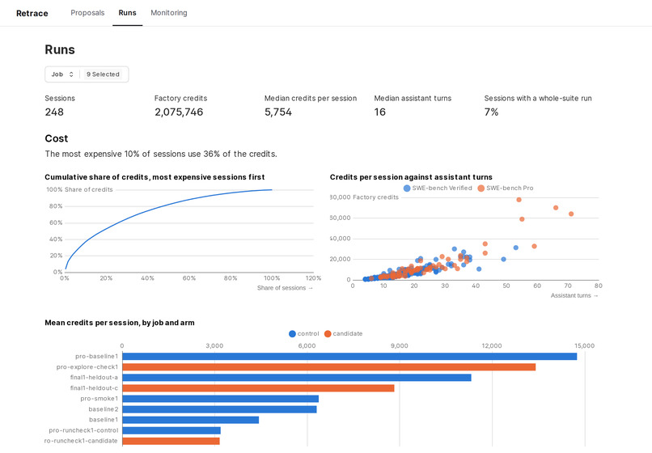Click the 'Factory credits' stat label
The image size is (652, 453).
(x=181, y=98)
